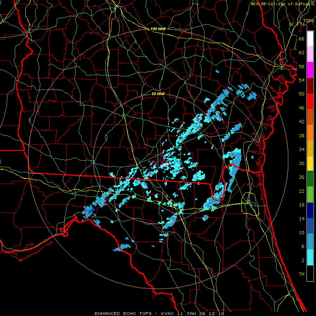This screenshot has height=316, width=316.
Task: Click the light green 22 kft legend swatch
Action: pos(310,195)
